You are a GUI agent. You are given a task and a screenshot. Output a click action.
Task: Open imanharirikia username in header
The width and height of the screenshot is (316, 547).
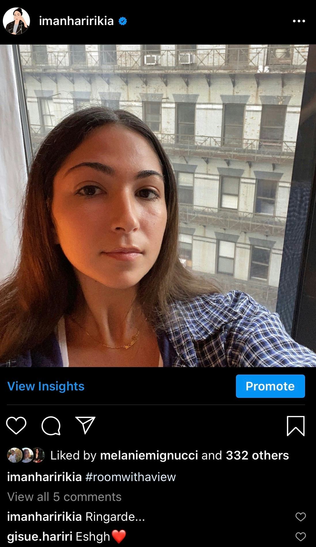[x=76, y=21]
